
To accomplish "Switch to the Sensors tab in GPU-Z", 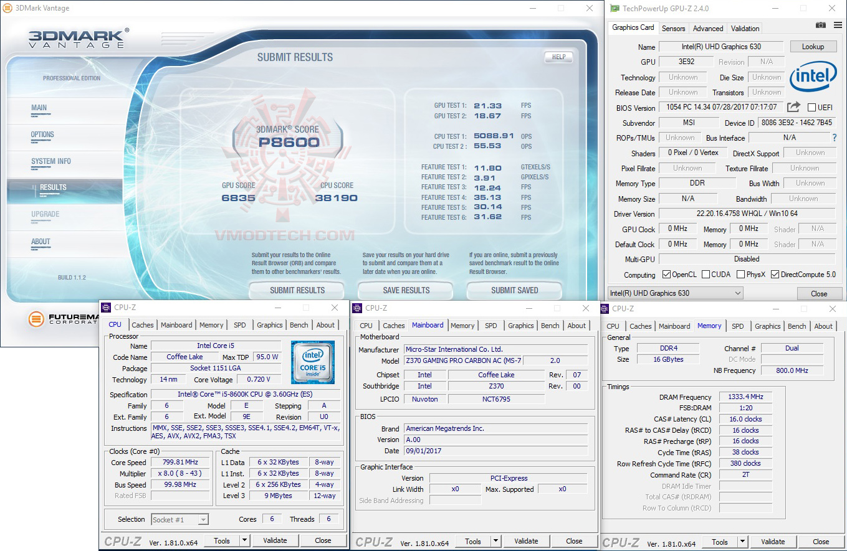I will click(x=673, y=28).
